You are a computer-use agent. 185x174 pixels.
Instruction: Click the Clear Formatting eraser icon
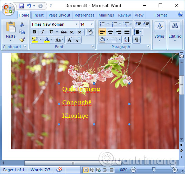90,32
